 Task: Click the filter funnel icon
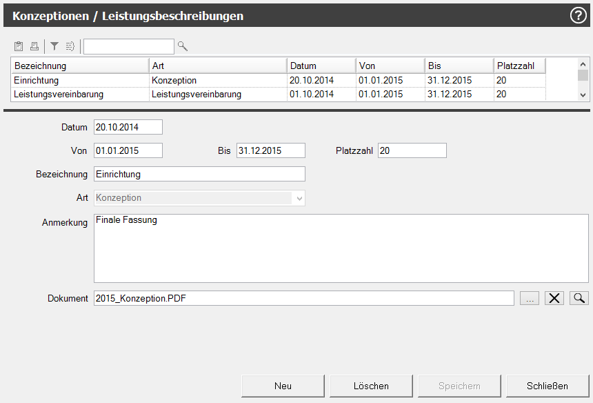54,46
